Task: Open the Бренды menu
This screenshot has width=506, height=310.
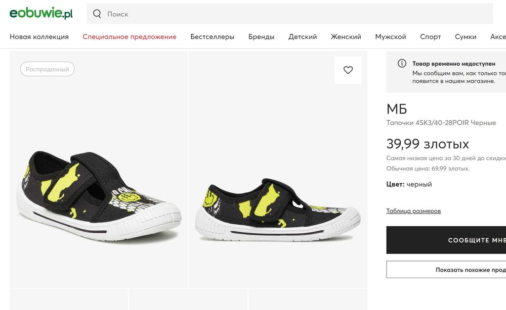Action: pos(261,37)
